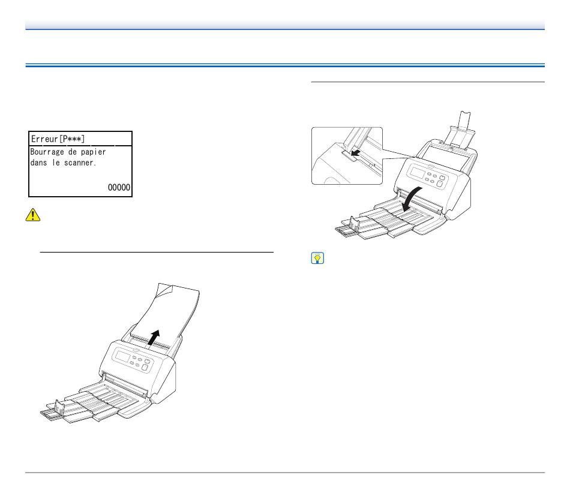Click the blue header bar at the page top
570x484 pixels.
(285, 24)
